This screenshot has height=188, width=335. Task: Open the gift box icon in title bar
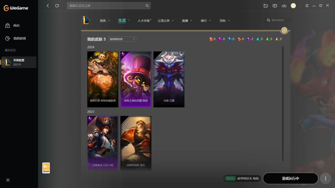266,6
